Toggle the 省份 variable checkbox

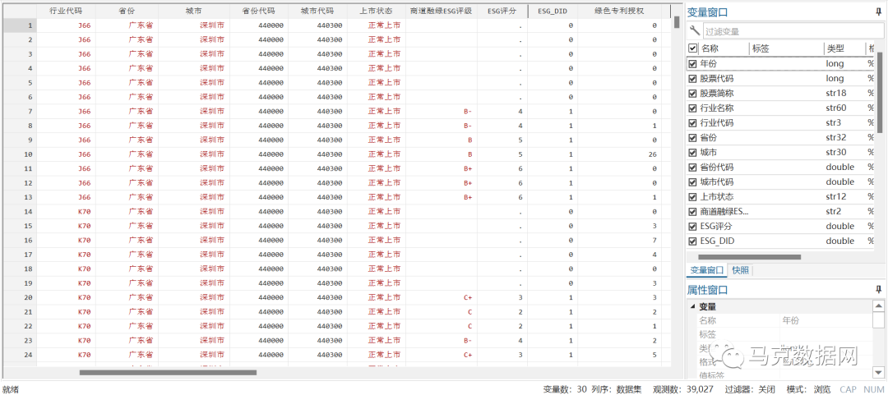[x=692, y=137]
